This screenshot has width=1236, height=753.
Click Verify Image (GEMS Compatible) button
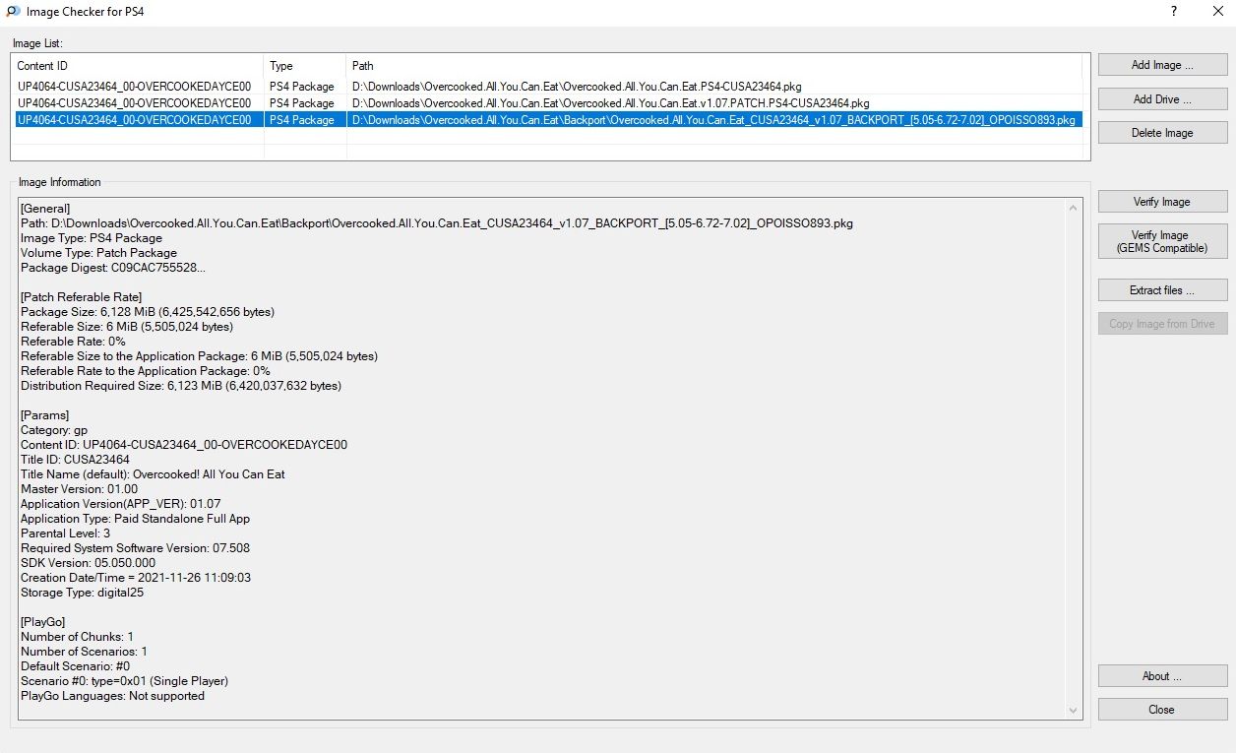click(x=1162, y=241)
